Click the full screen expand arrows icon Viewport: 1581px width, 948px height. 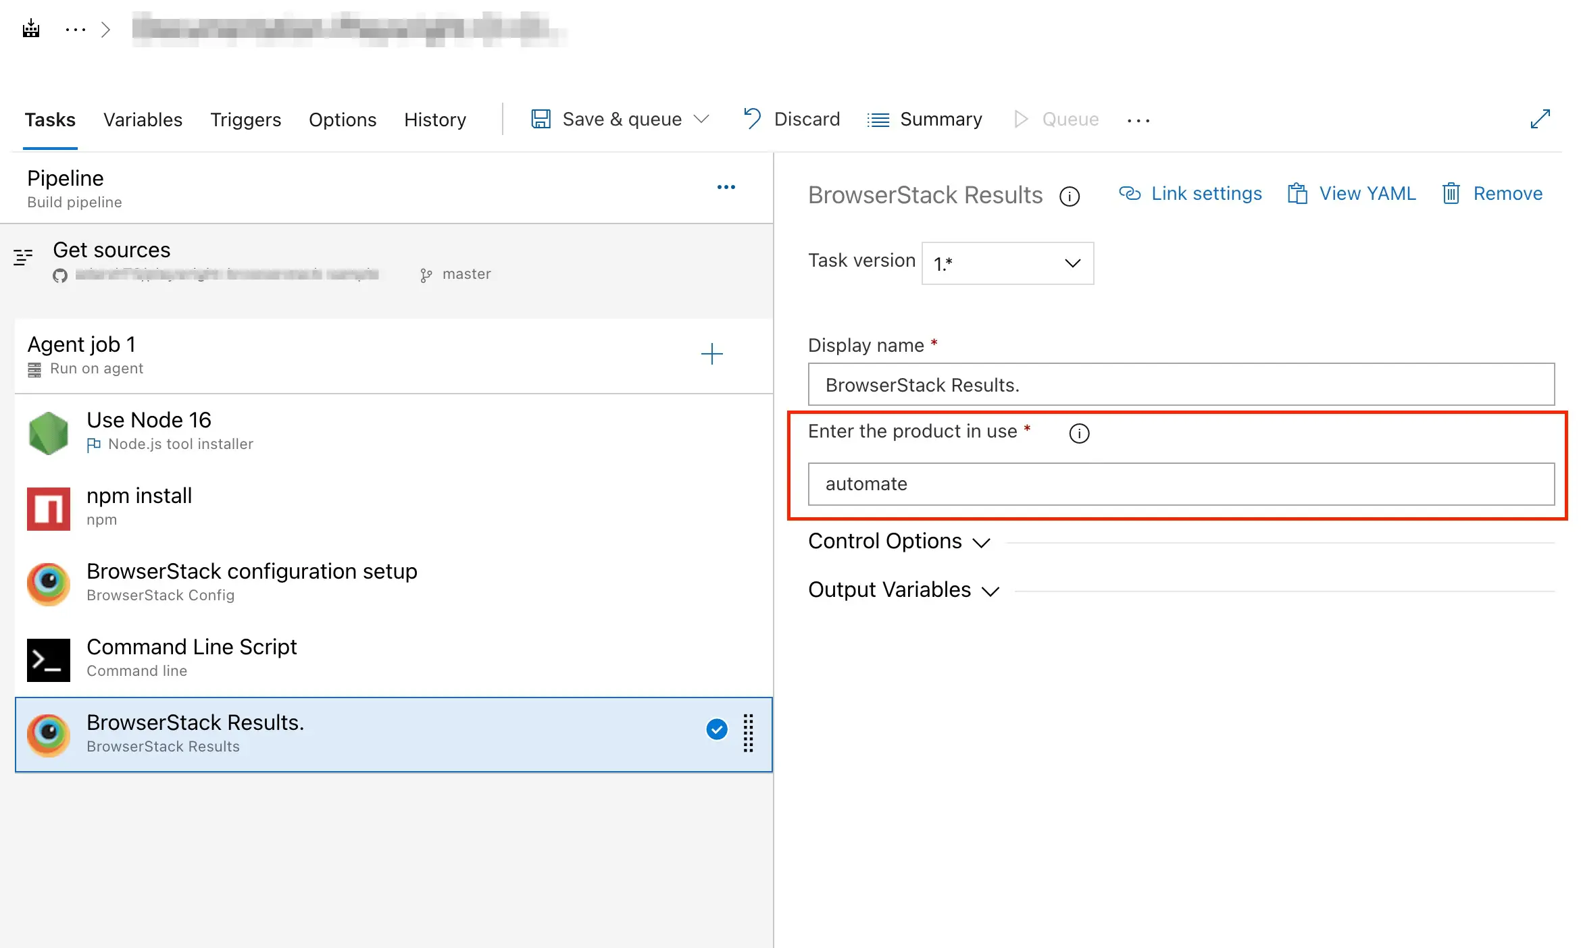pos(1540,119)
